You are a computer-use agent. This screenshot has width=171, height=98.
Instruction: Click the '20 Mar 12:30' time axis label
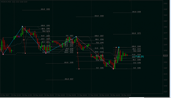click(x=104, y=95)
